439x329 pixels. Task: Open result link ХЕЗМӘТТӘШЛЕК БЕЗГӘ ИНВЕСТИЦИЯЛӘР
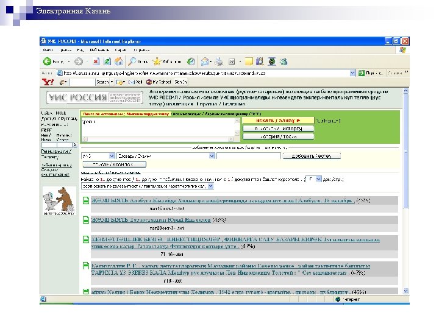click(235, 243)
